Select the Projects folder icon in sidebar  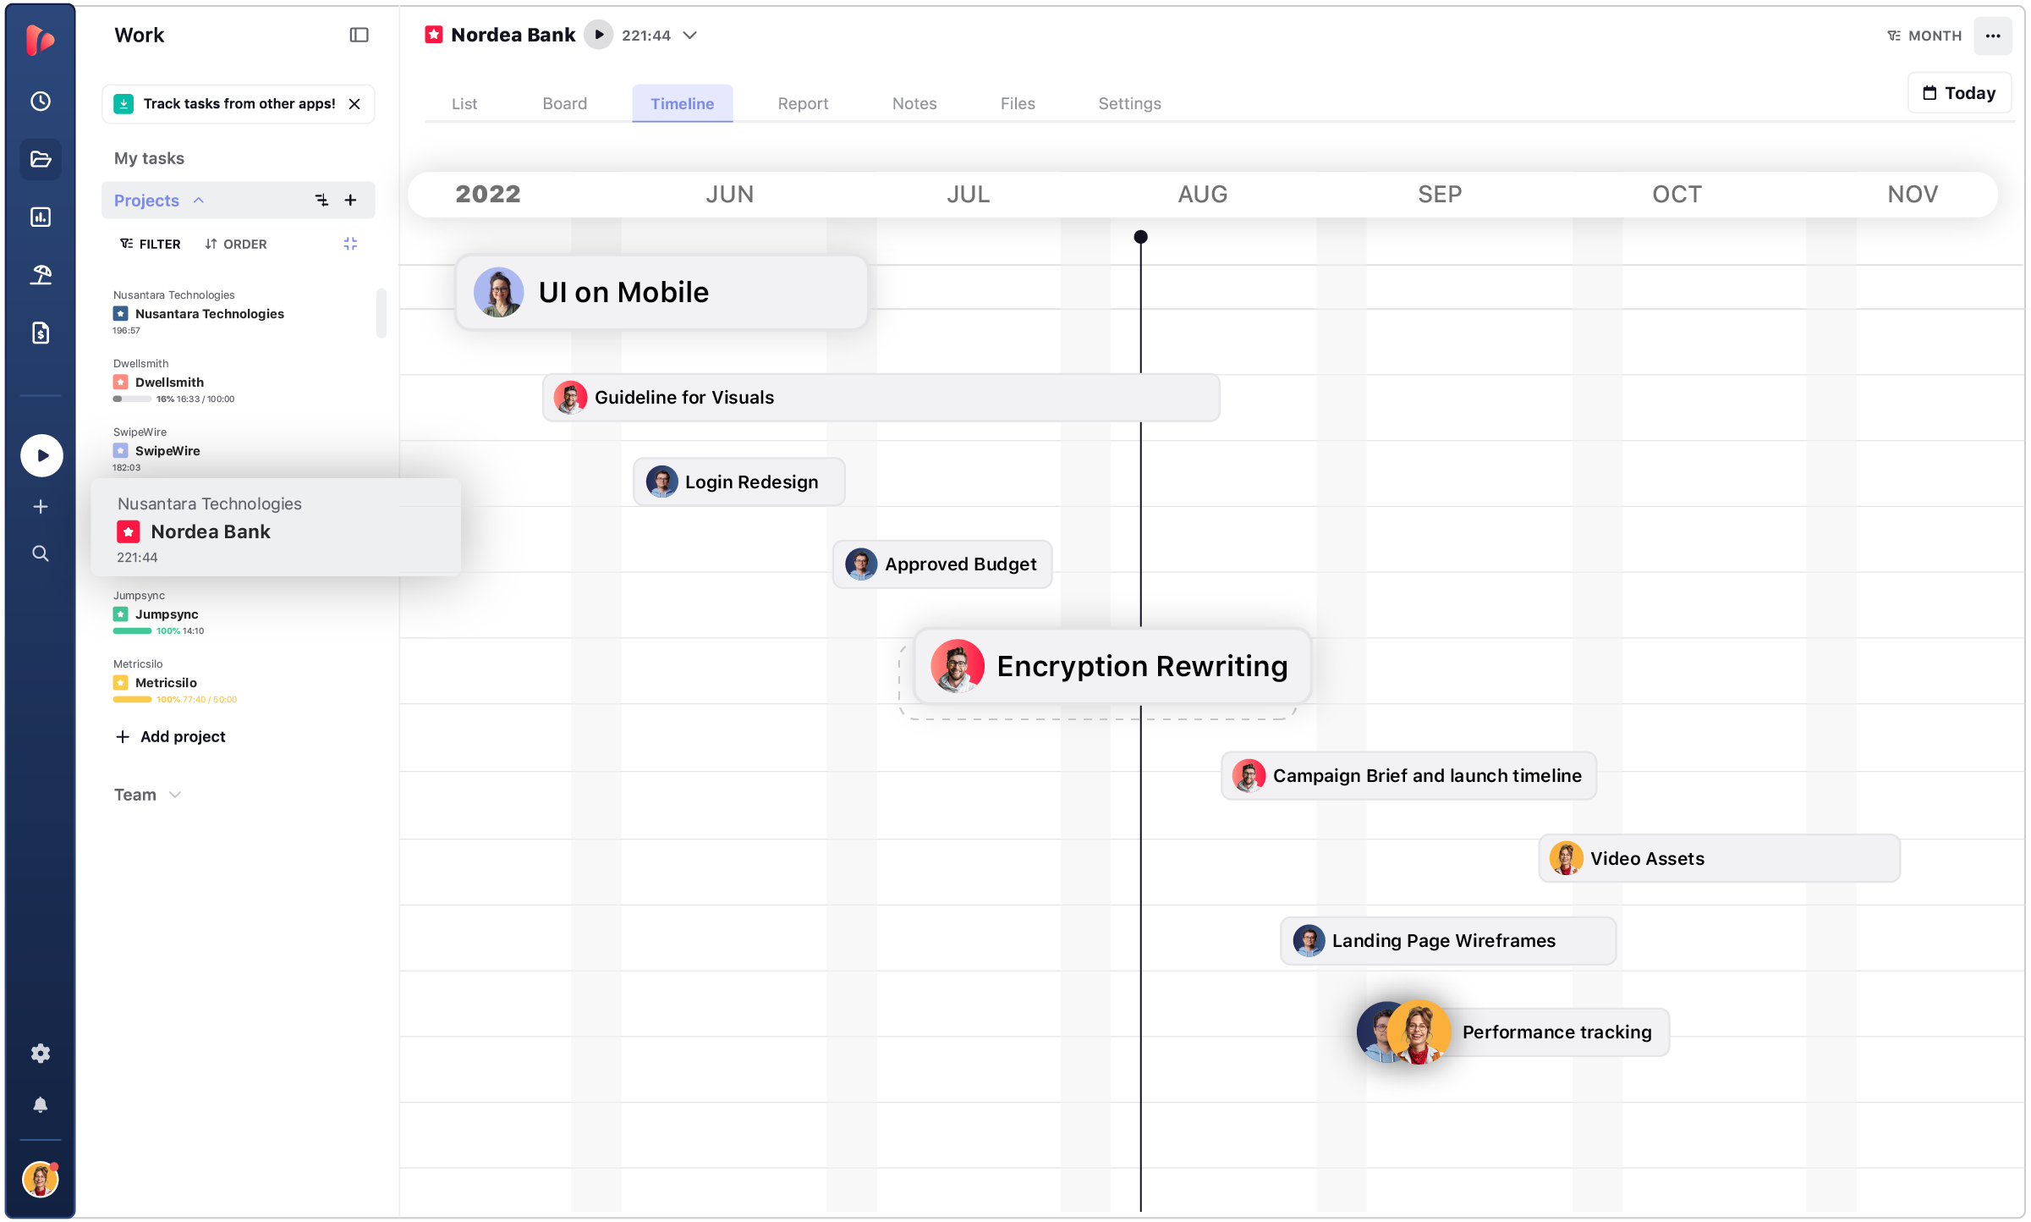pyautogui.click(x=40, y=159)
